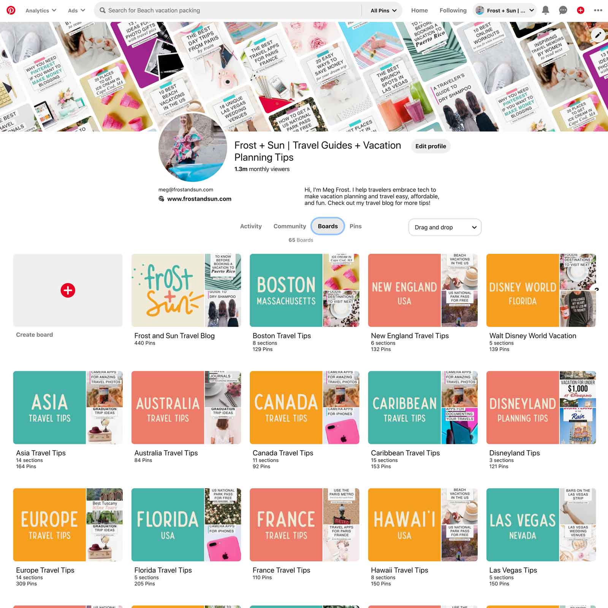The image size is (608, 608).
Task: Click the Disneyland Tips title
Action: pos(515,453)
